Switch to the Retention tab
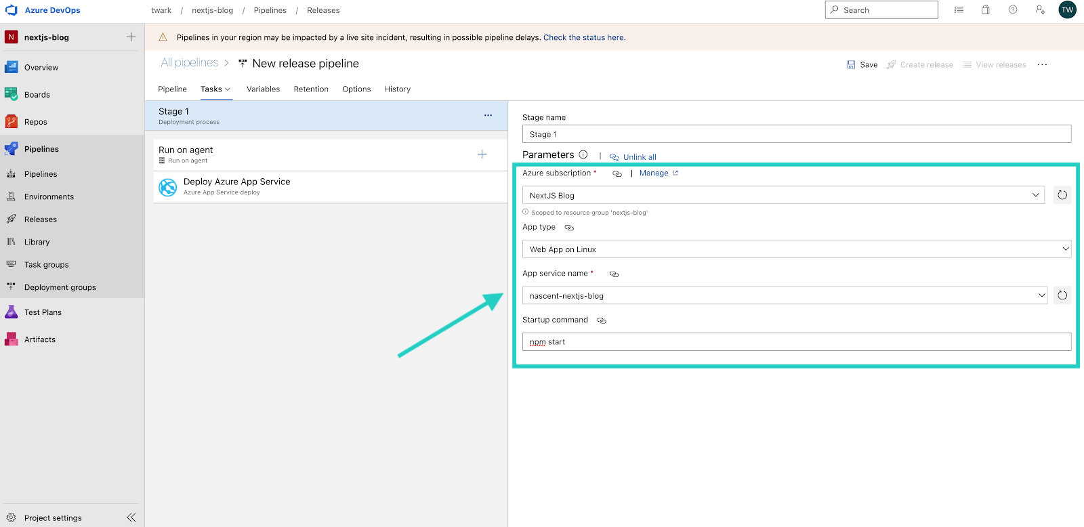The height and width of the screenshot is (527, 1084). [x=311, y=89]
